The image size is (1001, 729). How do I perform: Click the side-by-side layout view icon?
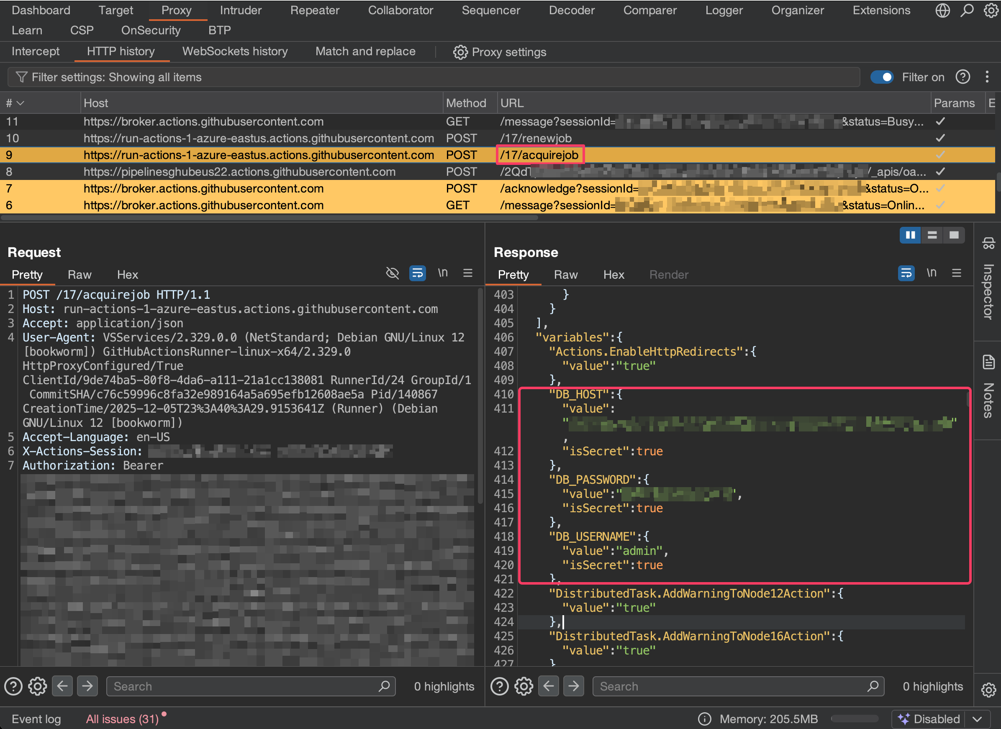pos(910,235)
